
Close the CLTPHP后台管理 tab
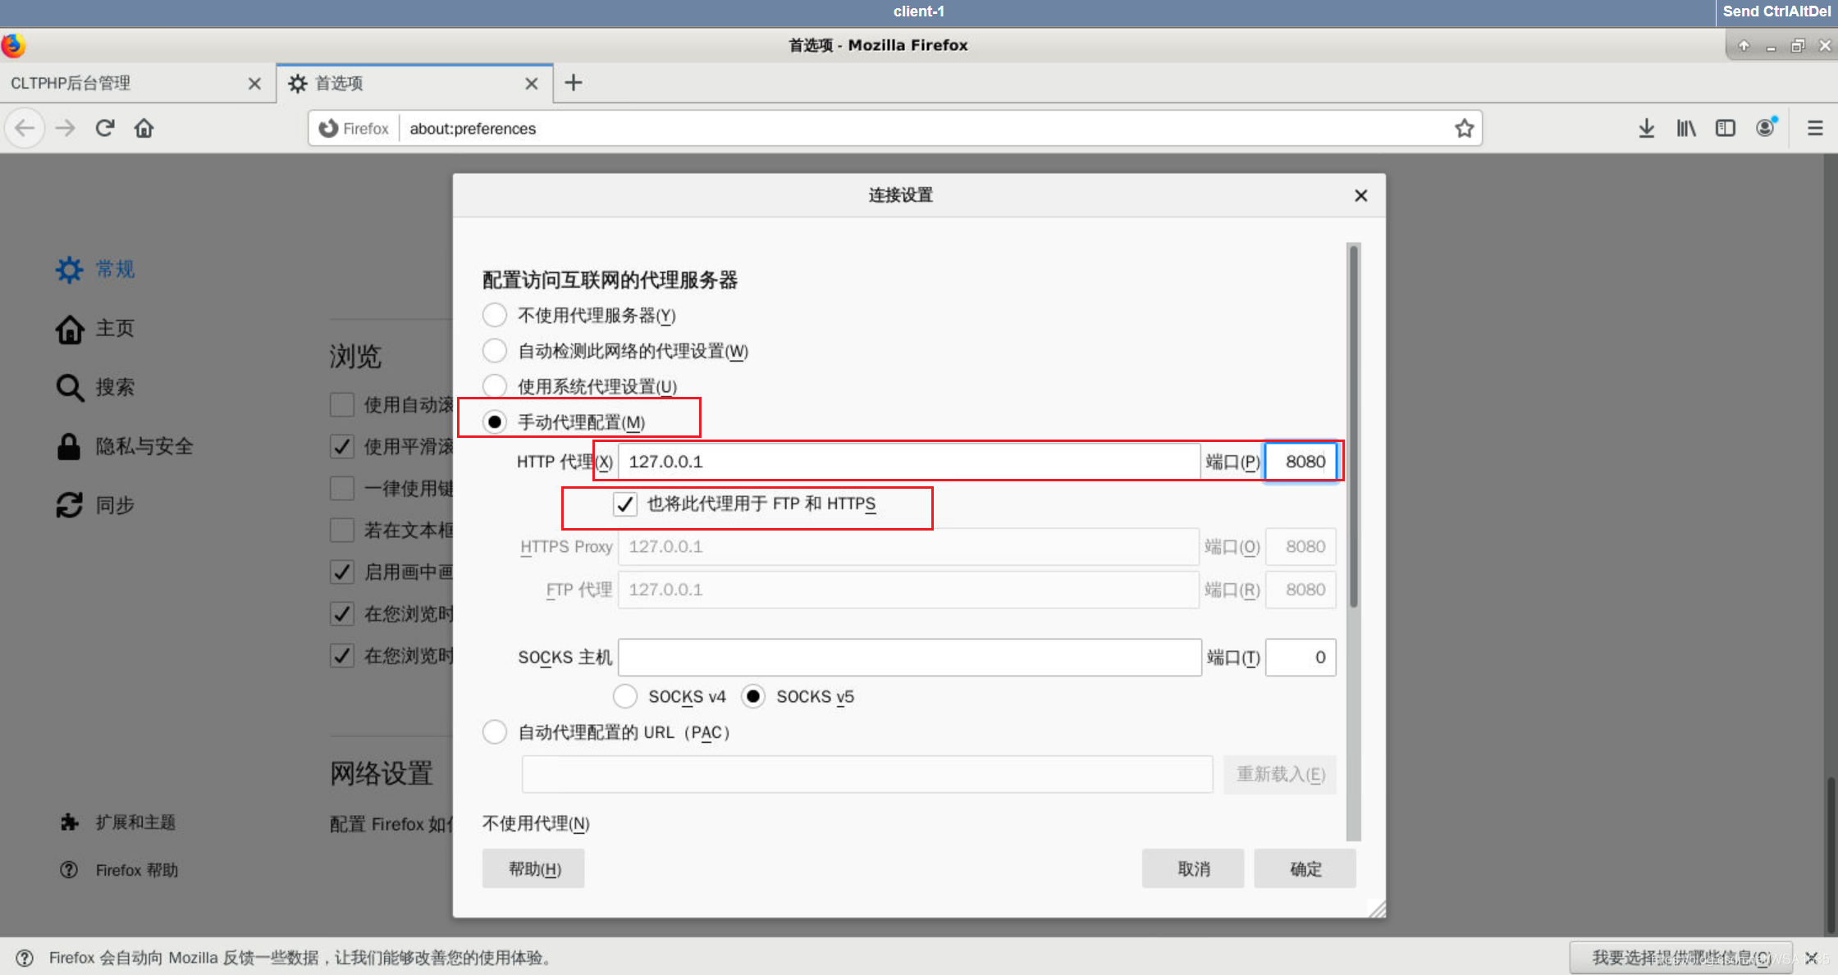254,84
